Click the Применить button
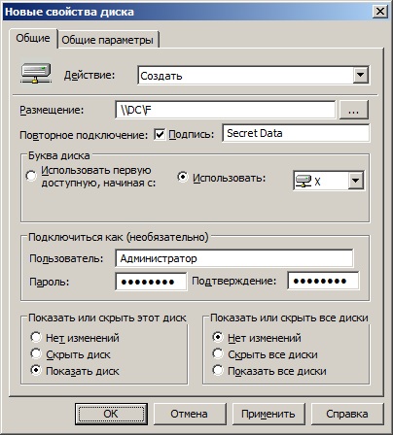 point(268,414)
